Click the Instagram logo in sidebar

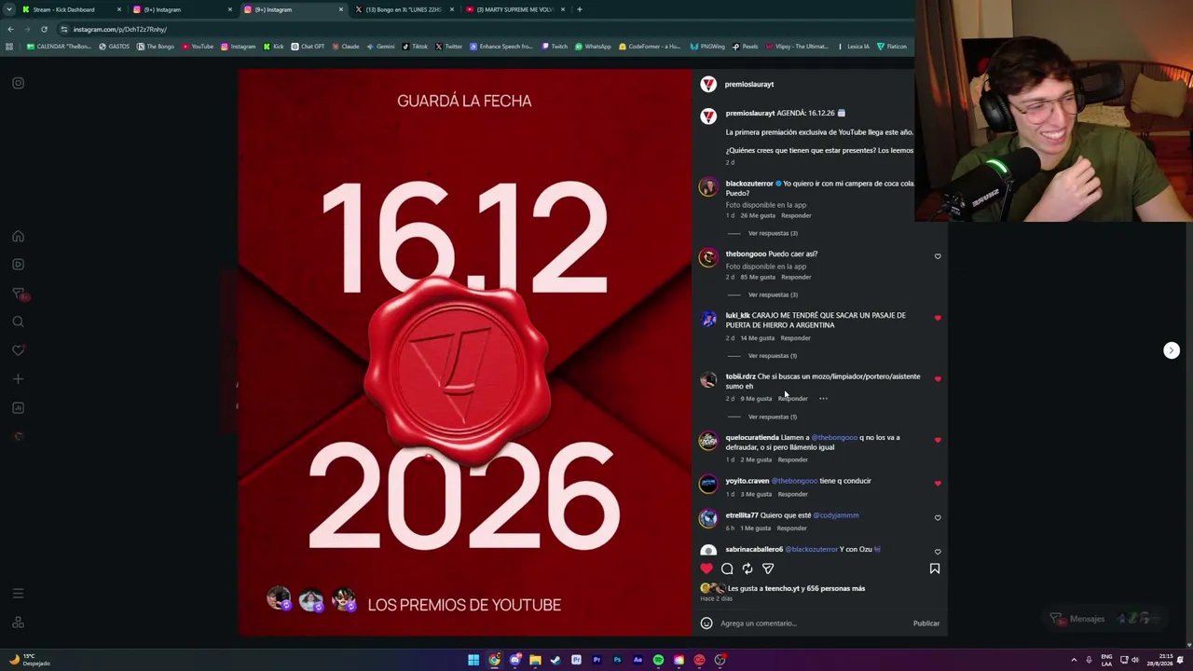click(18, 83)
